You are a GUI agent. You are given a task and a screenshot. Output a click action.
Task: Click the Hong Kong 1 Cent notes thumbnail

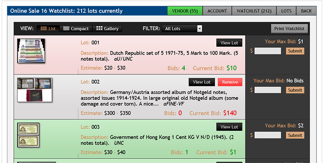coord(28,135)
